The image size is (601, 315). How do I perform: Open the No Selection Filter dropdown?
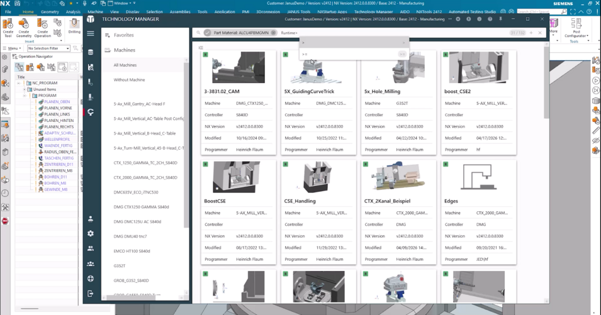48,48
